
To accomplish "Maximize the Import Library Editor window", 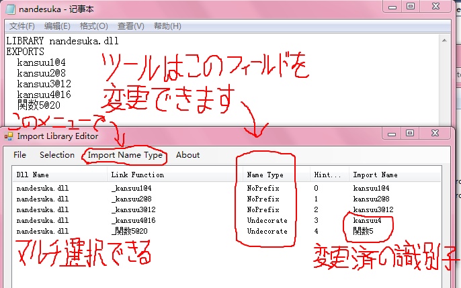I will (410, 134).
